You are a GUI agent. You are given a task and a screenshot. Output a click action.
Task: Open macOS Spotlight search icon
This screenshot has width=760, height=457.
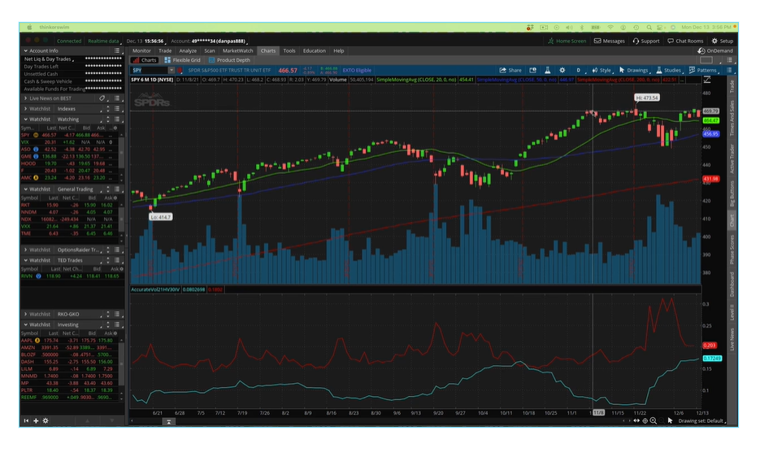[649, 27]
